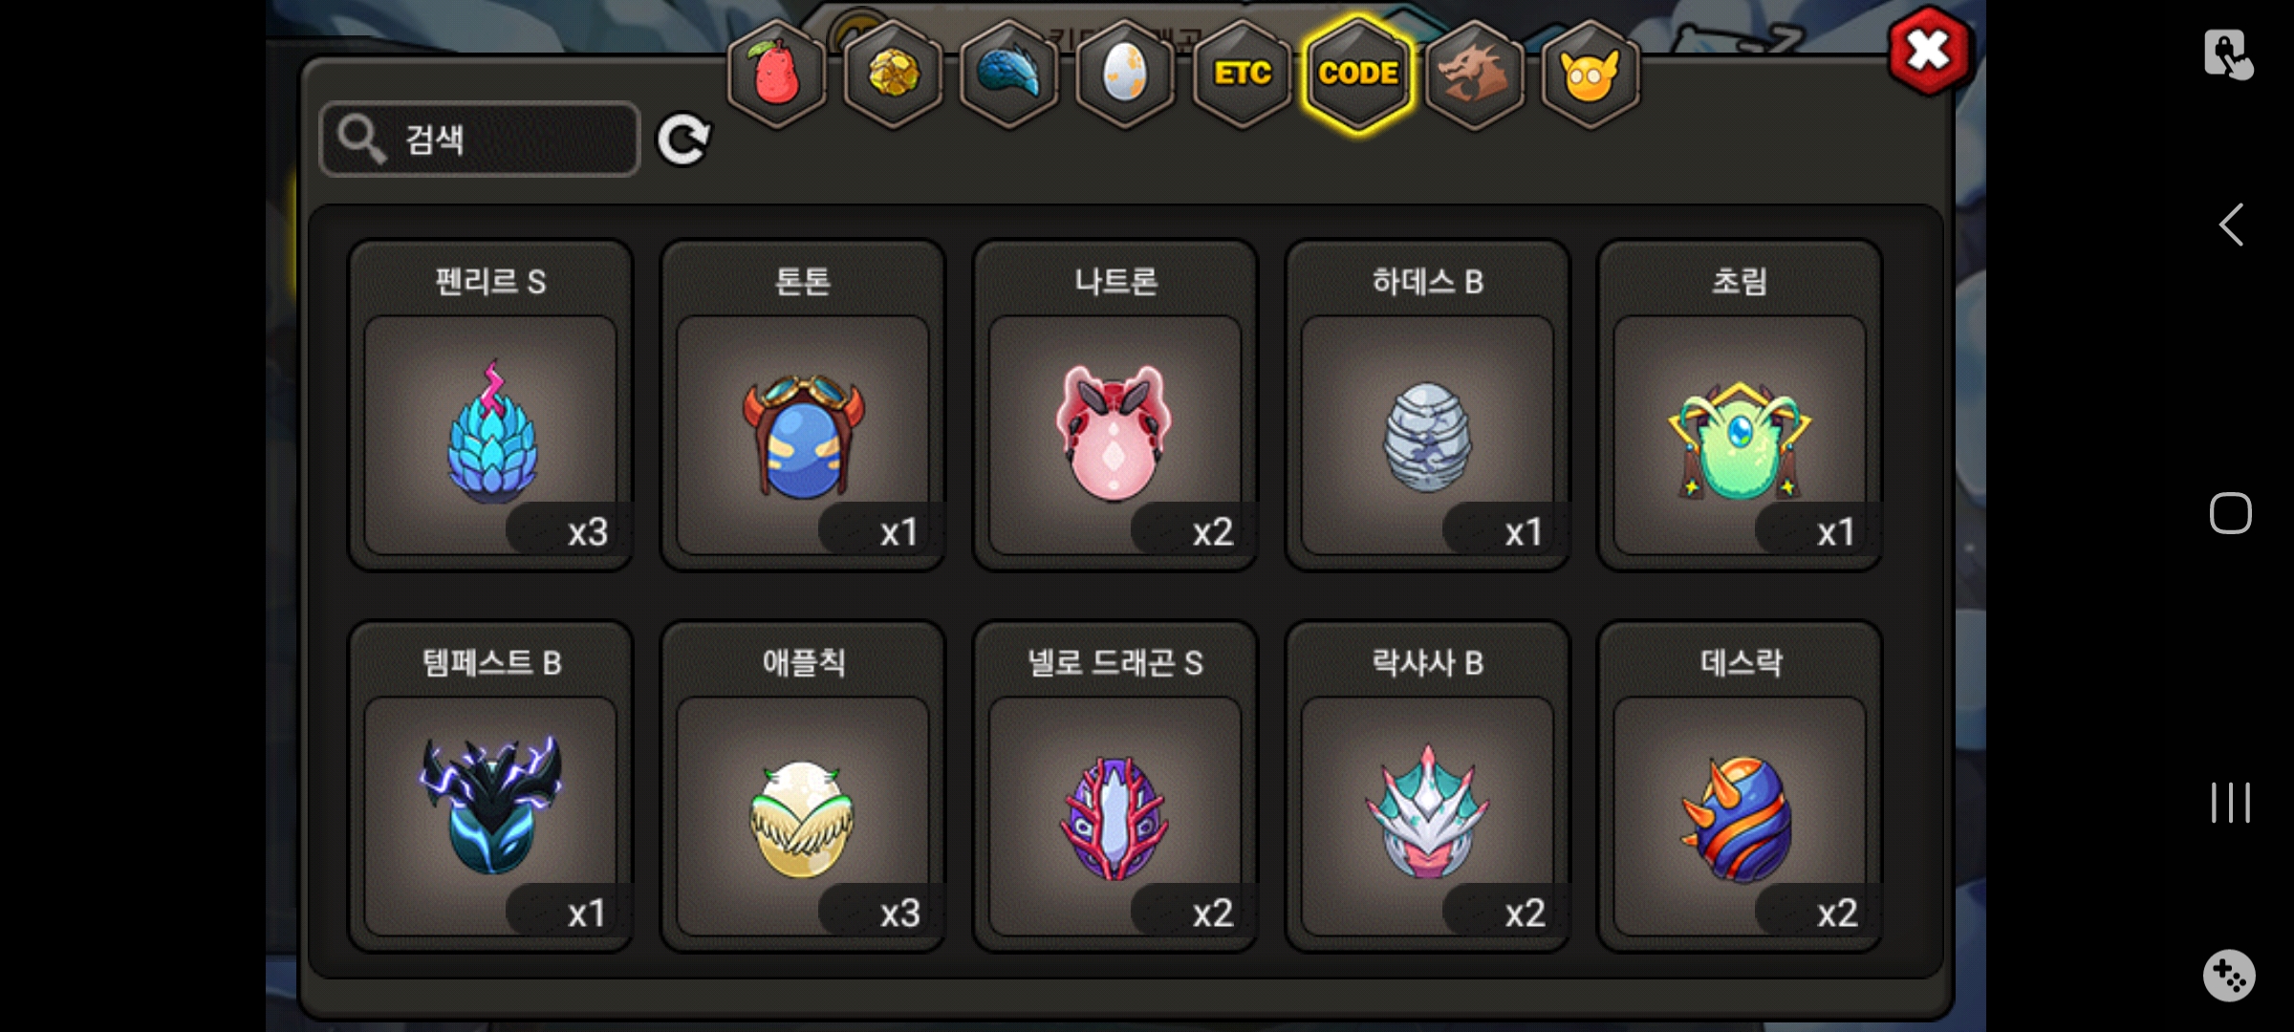This screenshot has width=2294, height=1032.
Task: Select the red fruit category tab
Action: pyautogui.click(x=777, y=74)
